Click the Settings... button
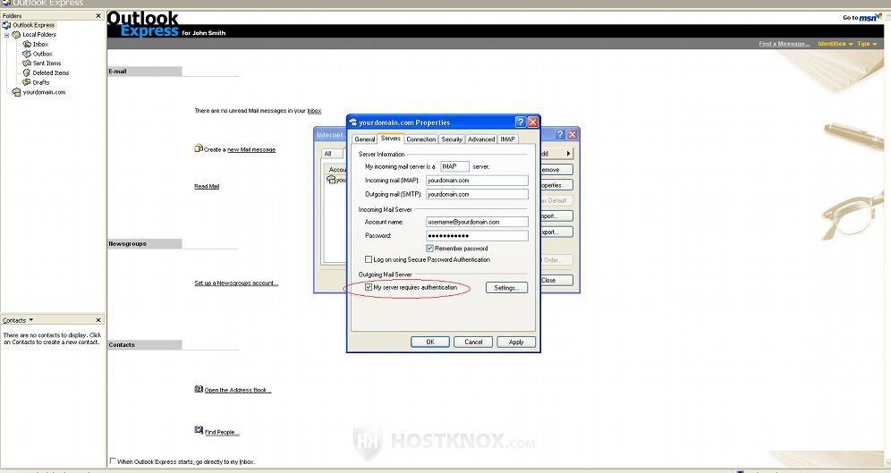Image resolution: width=891 pixels, height=473 pixels. pos(506,288)
